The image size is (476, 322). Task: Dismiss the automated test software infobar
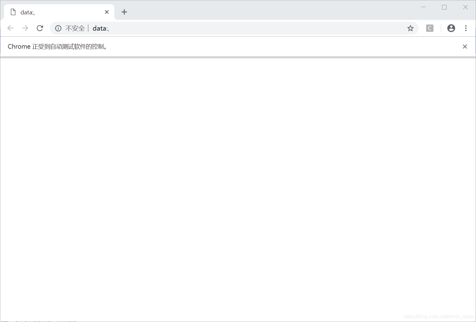465,47
